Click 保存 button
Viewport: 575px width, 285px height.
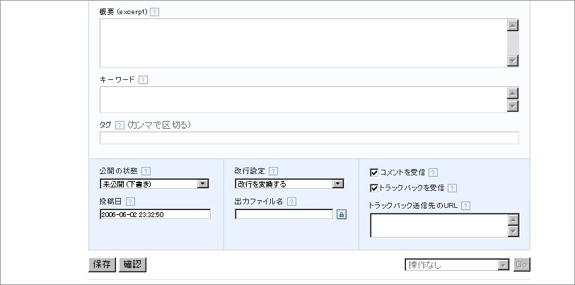tap(102, 264)
